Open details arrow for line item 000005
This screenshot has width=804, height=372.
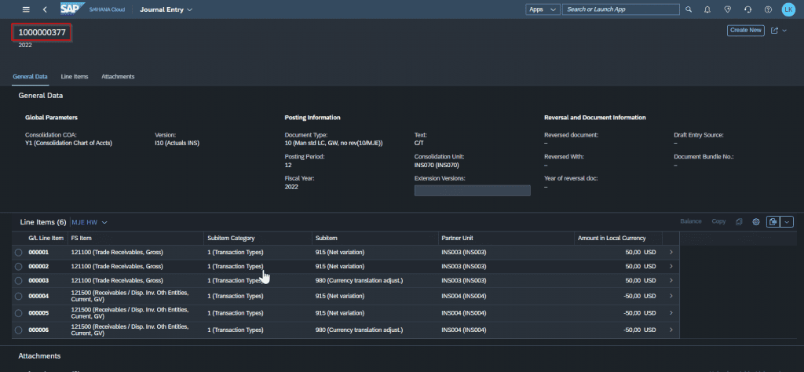671,313
